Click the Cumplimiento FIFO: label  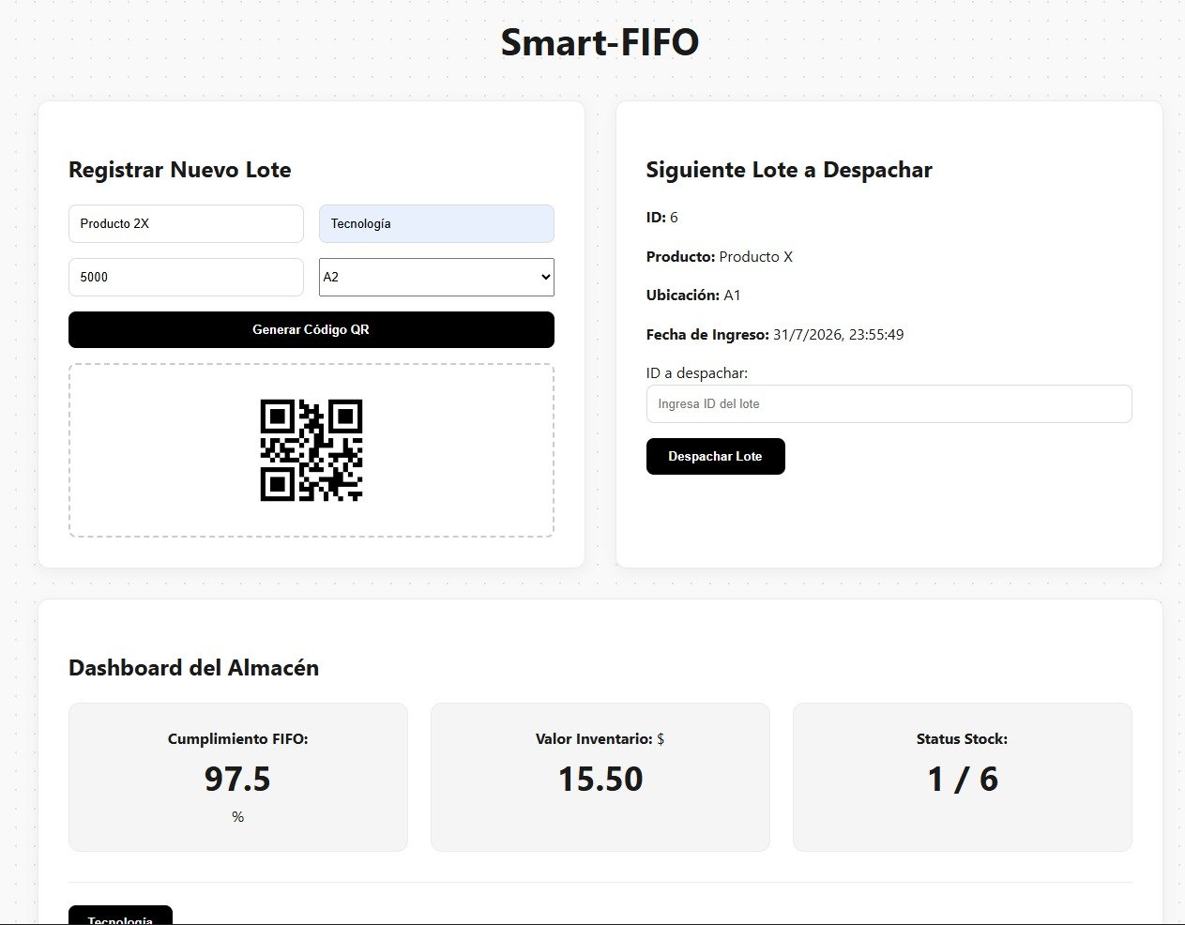(x=237, y=738)
